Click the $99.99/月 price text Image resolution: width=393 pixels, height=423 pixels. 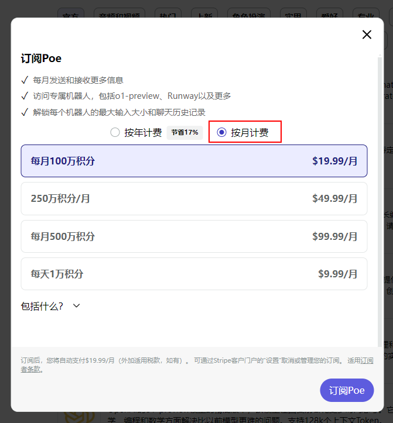coord(334,236)
